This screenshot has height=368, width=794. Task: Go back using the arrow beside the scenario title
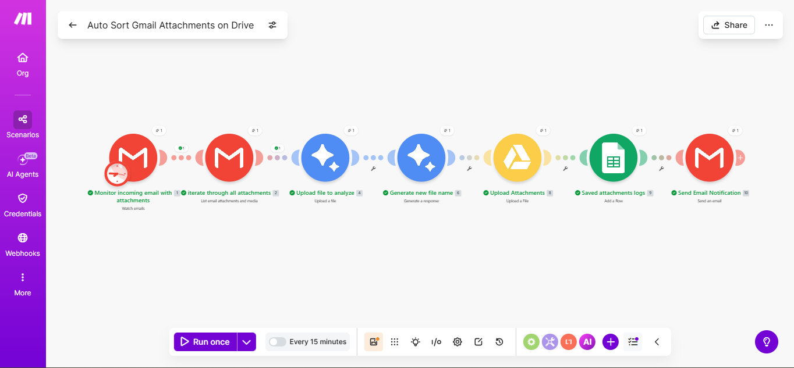(72, 25)
